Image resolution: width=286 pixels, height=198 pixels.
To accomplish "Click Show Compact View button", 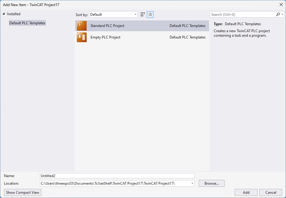I will [22, 192].
